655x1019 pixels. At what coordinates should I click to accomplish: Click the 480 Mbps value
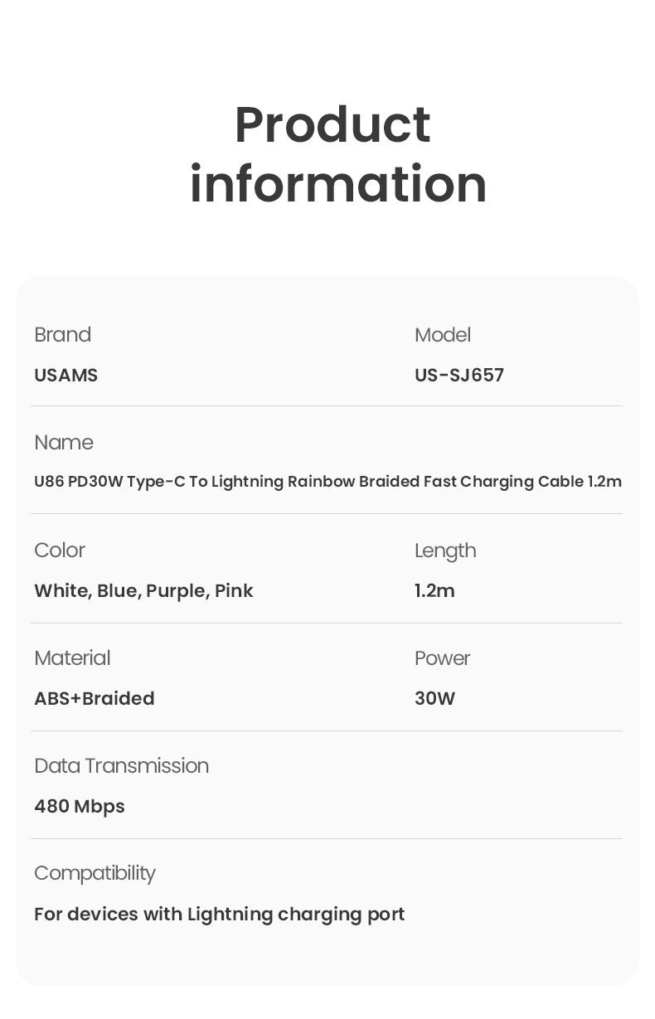point(80,807)
